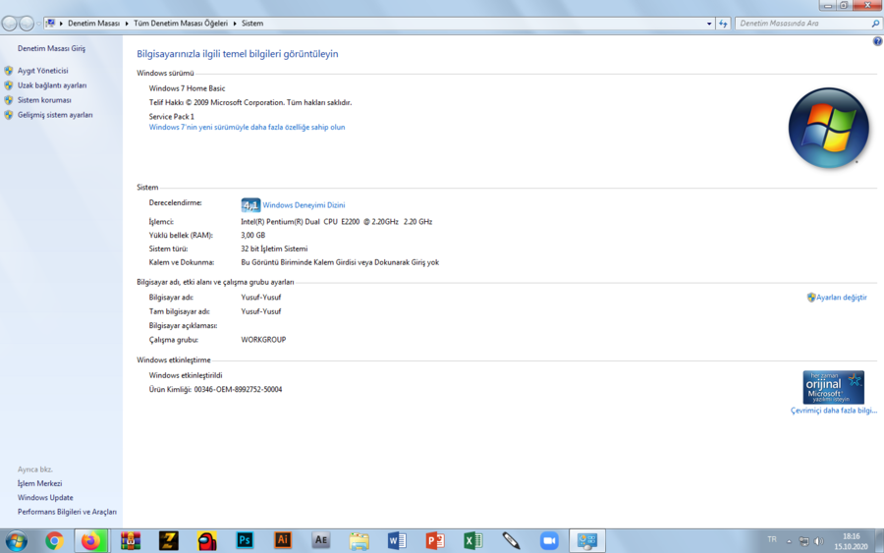The height and width of the screenshot is (553, 884).
Task: Select Denetim Masası in the breadcrumb
Action: click(x=93, y=24)
